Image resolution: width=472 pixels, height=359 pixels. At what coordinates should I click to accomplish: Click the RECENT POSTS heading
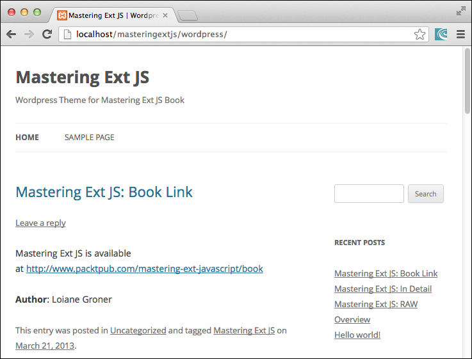pos(360,243)
